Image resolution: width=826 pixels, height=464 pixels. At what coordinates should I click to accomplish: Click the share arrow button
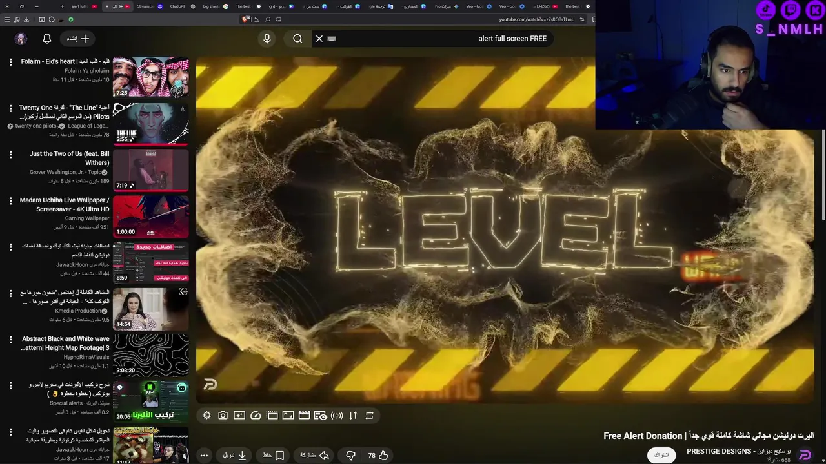pyautogui.click(x=314, y=455)
